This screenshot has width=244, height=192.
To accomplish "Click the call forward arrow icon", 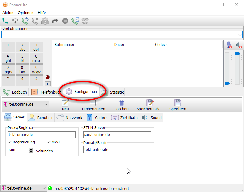I will point(55,21).
